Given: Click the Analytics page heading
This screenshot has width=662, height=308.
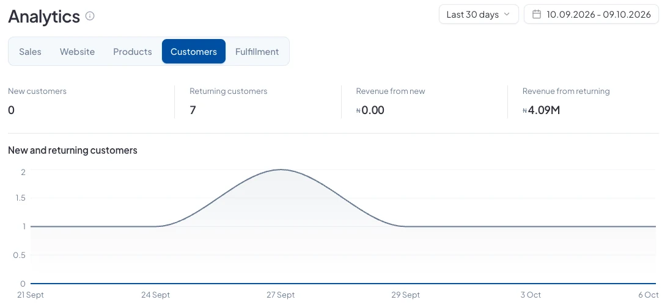Looking at the screenshot, I should 44,16.
